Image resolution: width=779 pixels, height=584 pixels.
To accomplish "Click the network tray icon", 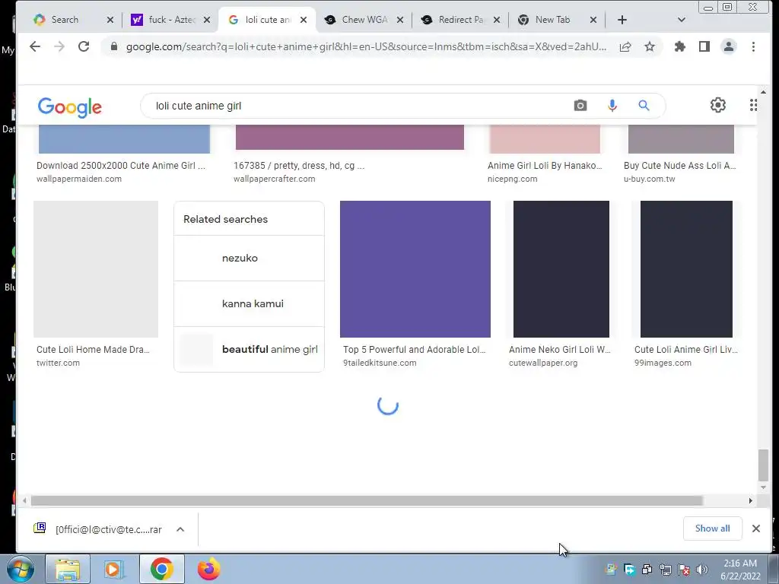I will tap(665, 570).
